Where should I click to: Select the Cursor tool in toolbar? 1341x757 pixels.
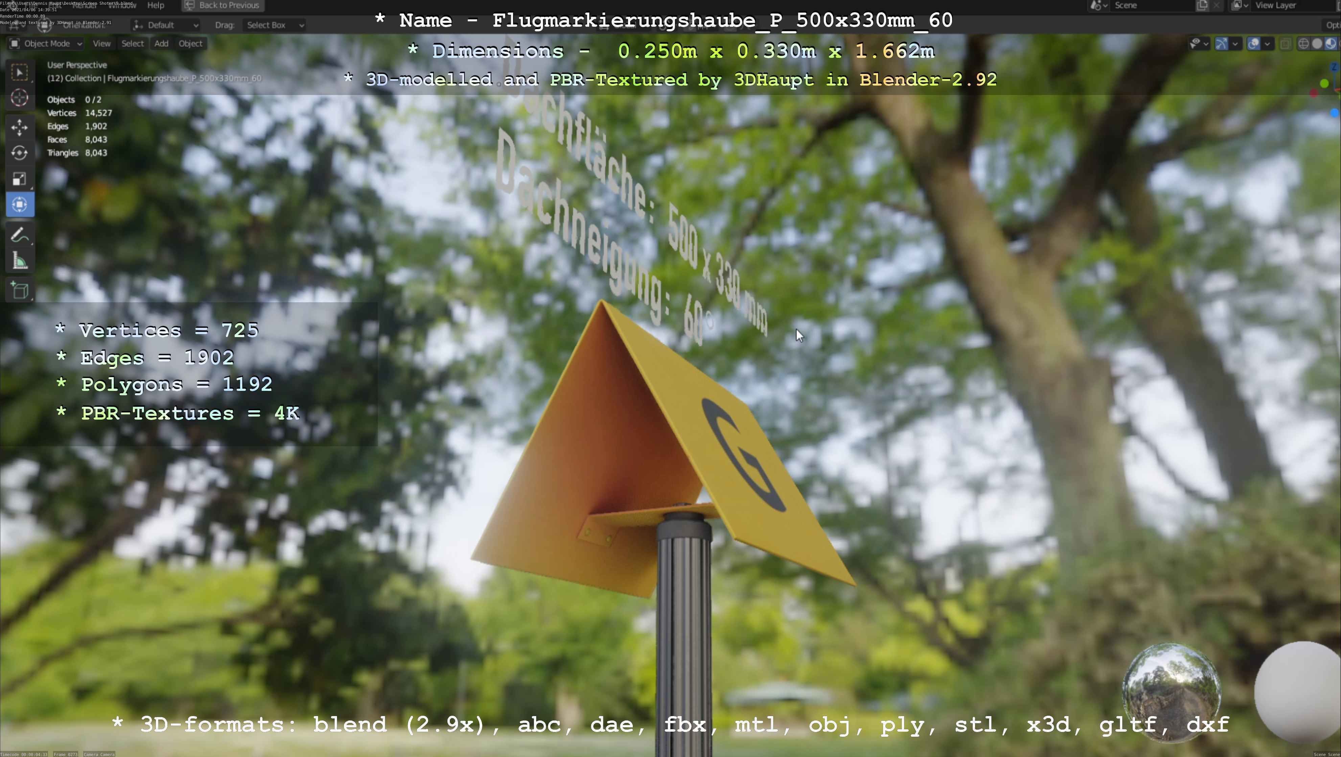click(20, 98)
